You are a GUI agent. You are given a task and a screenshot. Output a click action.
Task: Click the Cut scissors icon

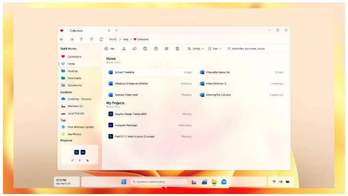coord(124,49)
